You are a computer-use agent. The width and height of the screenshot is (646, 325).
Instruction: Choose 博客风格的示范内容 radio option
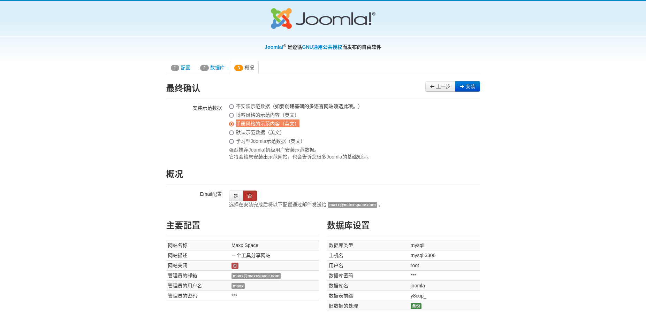[231, 115]
